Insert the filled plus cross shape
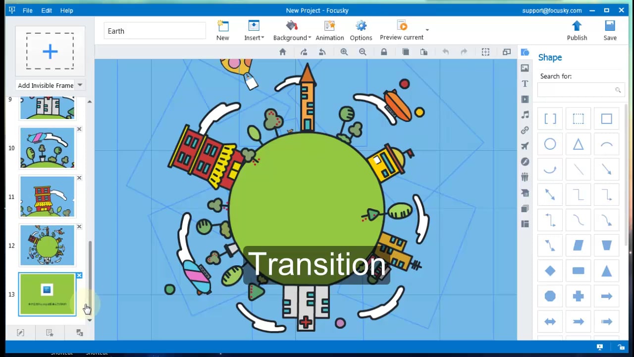Image resolution: width=634 pixels, height=357 pixels. click(x=578, y=296)
